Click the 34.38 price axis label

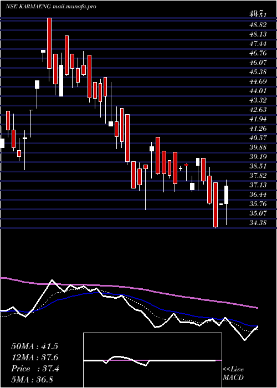[258, 223]
